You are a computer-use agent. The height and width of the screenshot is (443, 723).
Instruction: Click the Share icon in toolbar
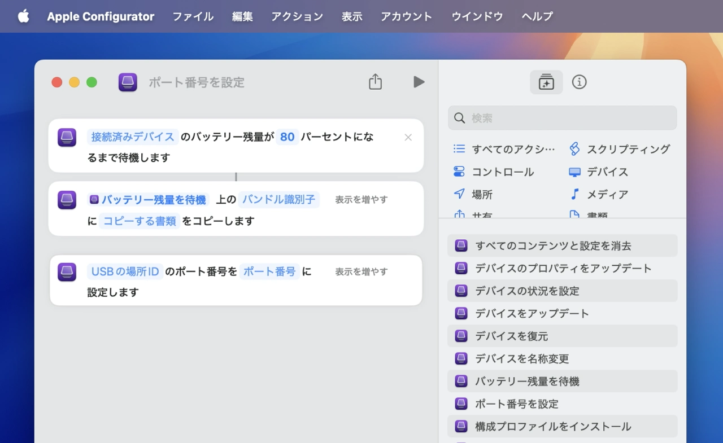375,82
